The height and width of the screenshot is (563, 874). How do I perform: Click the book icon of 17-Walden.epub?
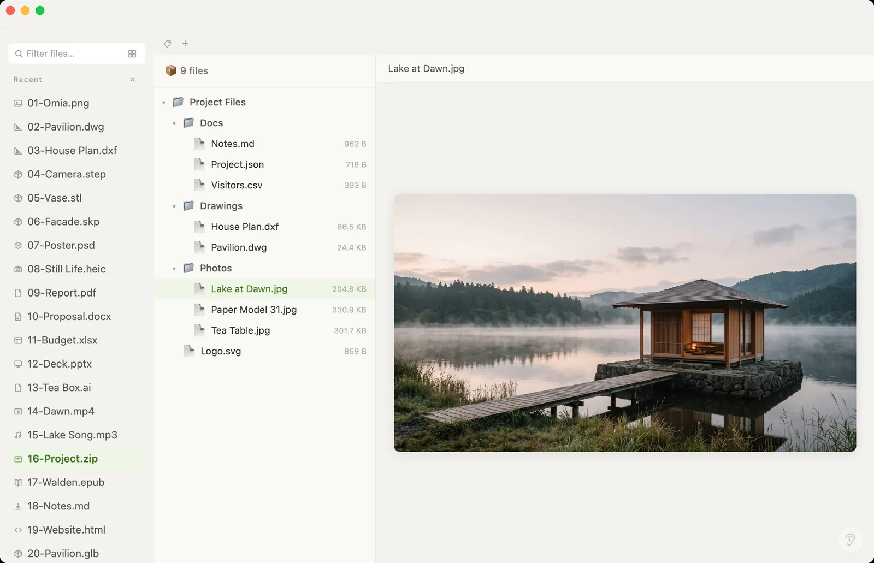[18, 483]
